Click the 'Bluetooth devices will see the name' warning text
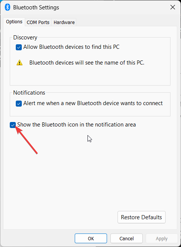The width and height of the screenshot is (181, 247). click(x=87, y=63)
